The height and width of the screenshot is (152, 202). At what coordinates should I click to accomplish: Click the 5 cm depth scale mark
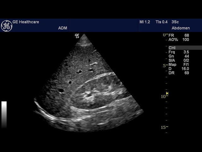pyautogui.click(x=164, y=66)
